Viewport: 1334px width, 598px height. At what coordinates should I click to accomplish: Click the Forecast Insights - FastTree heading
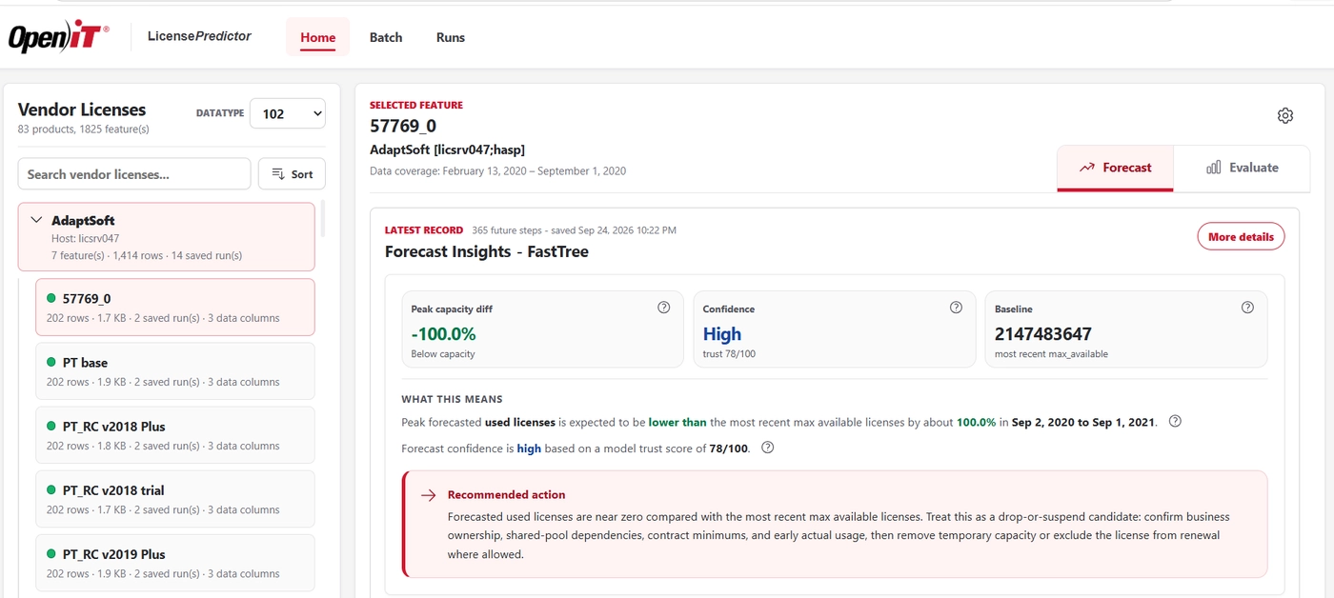click(487, 252)
